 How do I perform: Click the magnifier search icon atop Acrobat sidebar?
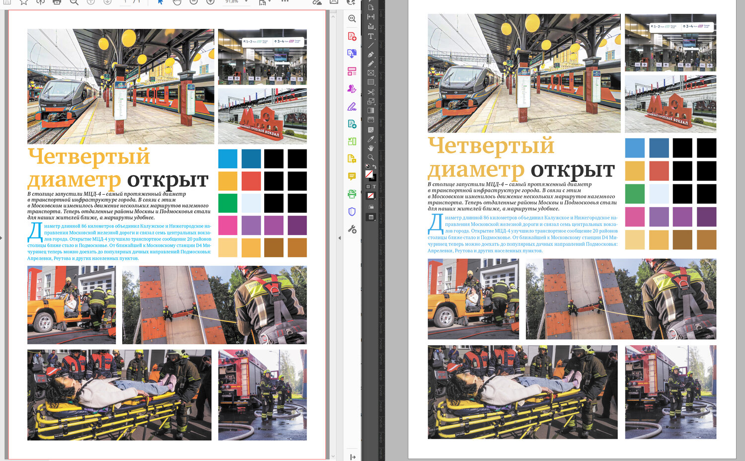tap(352, 18)
